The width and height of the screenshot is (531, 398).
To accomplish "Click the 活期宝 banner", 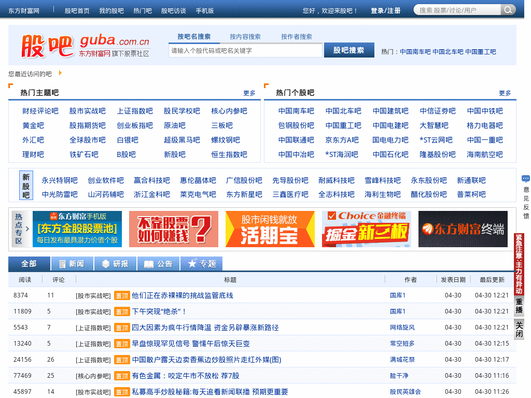I will pos(270,229).
